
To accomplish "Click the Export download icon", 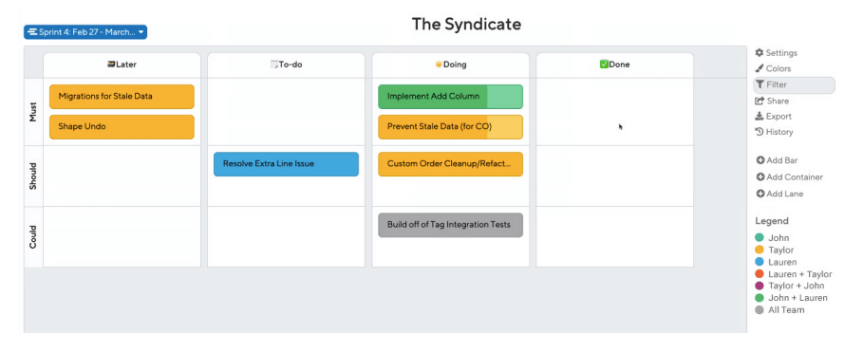I will [x=760, y=116].
